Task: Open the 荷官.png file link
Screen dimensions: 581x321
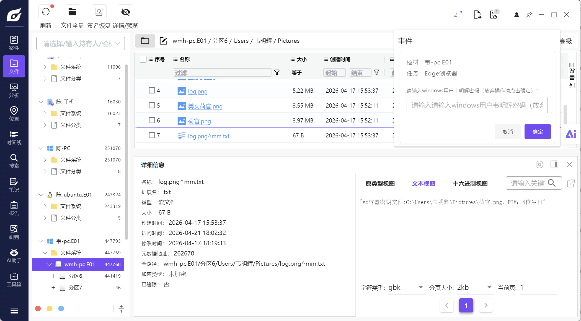Action: (x=199, y=121)
